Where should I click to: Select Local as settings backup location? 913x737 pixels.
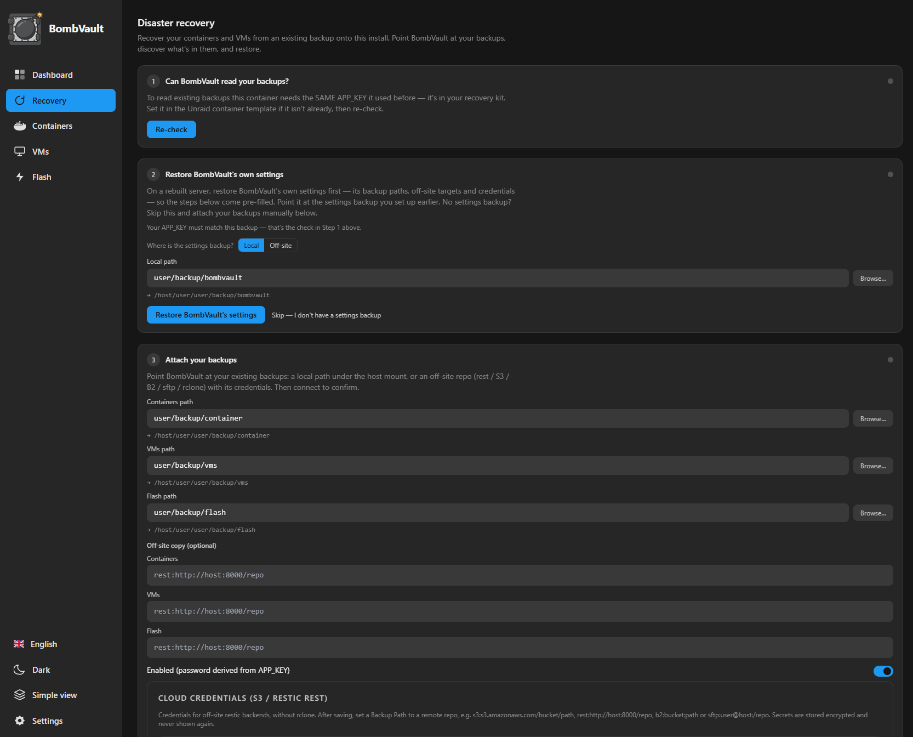coord(251,246)
